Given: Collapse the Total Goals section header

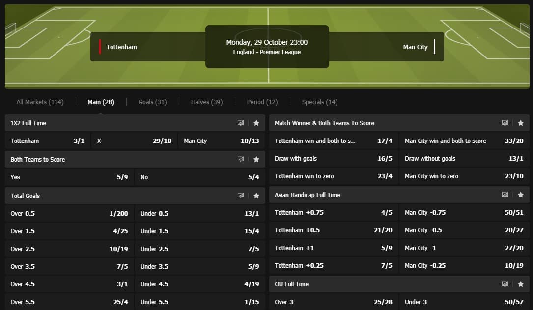Looking at the screenshot, I should click(118, 196).
